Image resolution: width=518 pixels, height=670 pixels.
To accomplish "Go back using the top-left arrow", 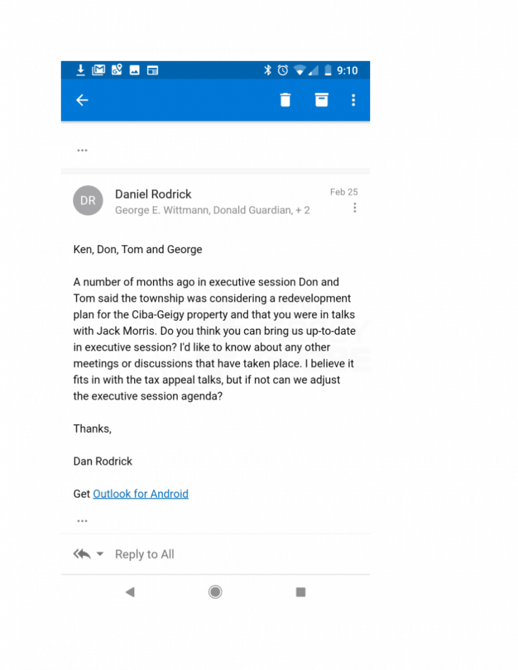I will (x=82, y=100).
